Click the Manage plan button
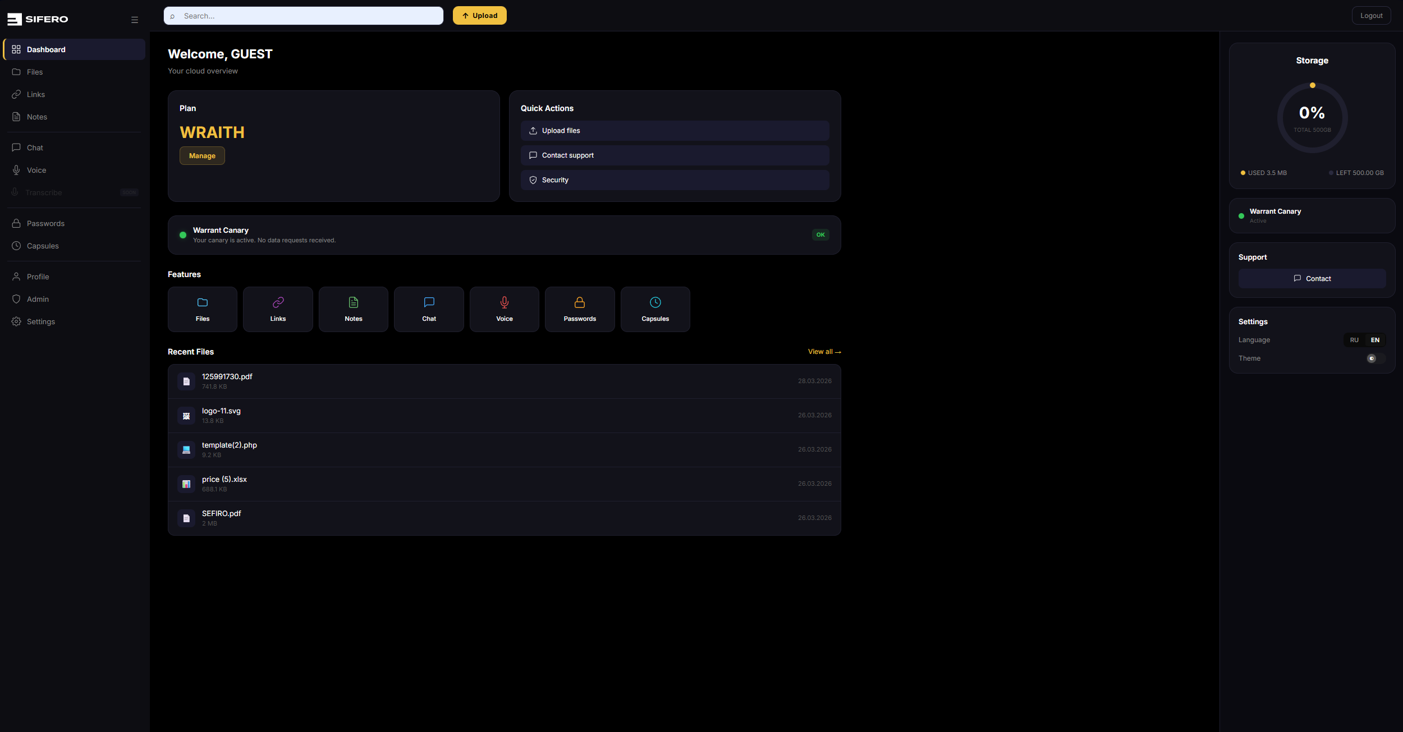Viewport: 1403px width, 732px height. click(202, 156)
